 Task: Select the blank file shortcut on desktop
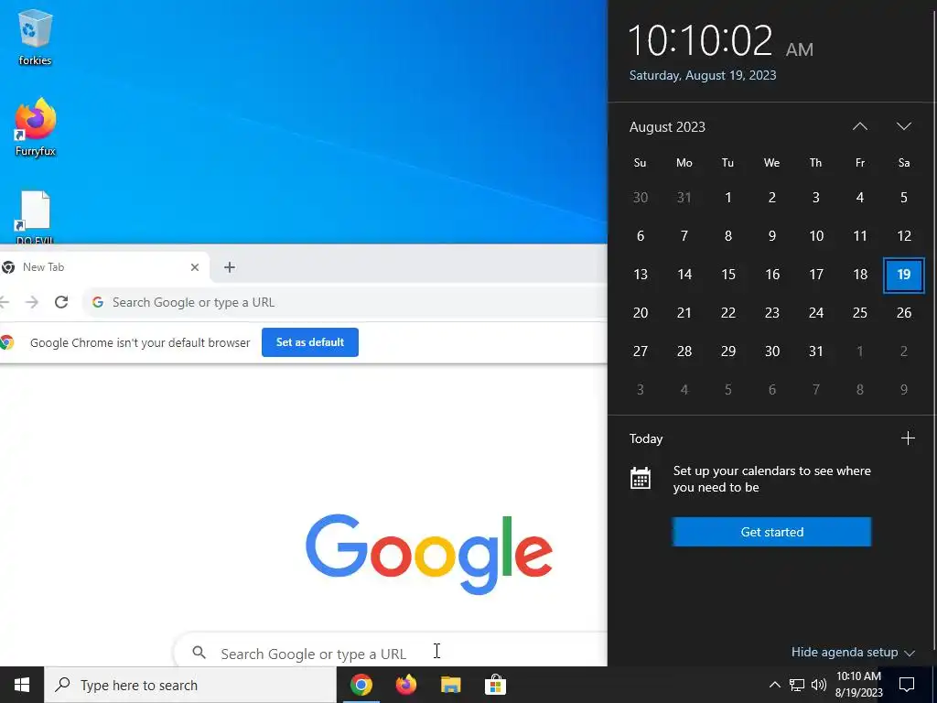pyautogui.click(x=35, y=217)
